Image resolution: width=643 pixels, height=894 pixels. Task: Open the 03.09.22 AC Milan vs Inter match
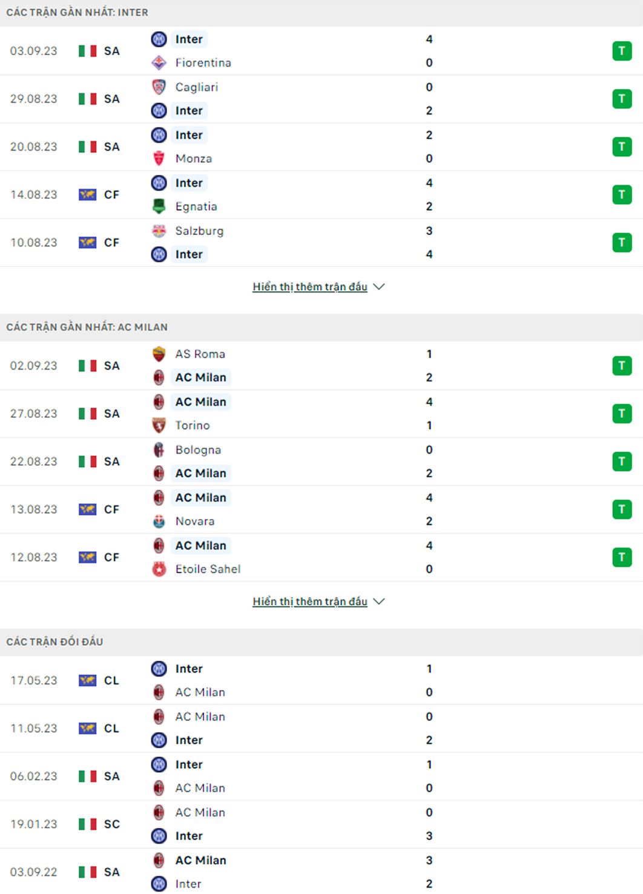pyautogui.click(x=321, y=872)
